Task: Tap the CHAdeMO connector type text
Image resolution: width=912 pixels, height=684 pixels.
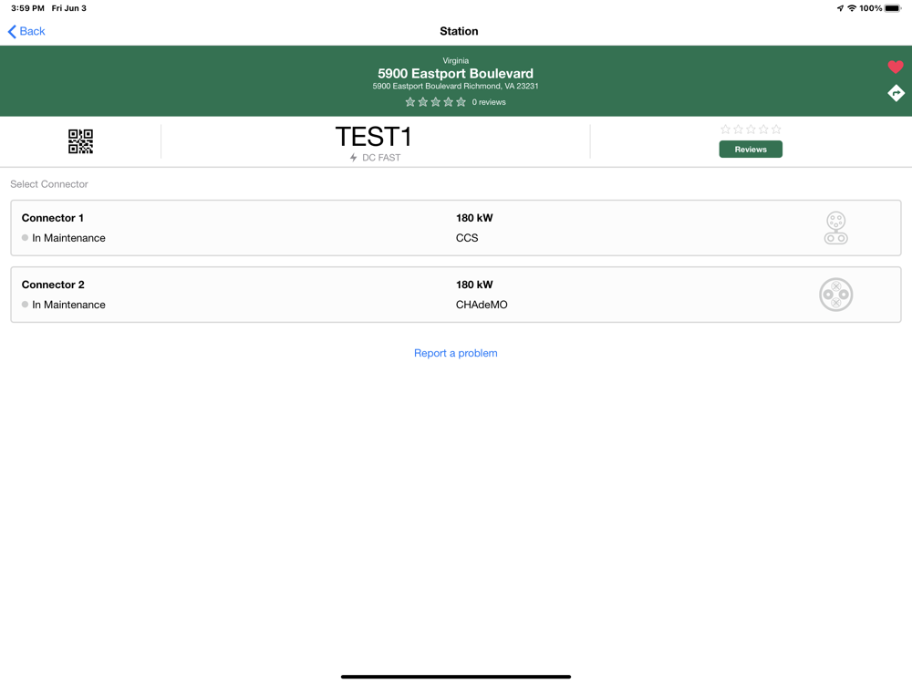Action: tap(481, 305)
